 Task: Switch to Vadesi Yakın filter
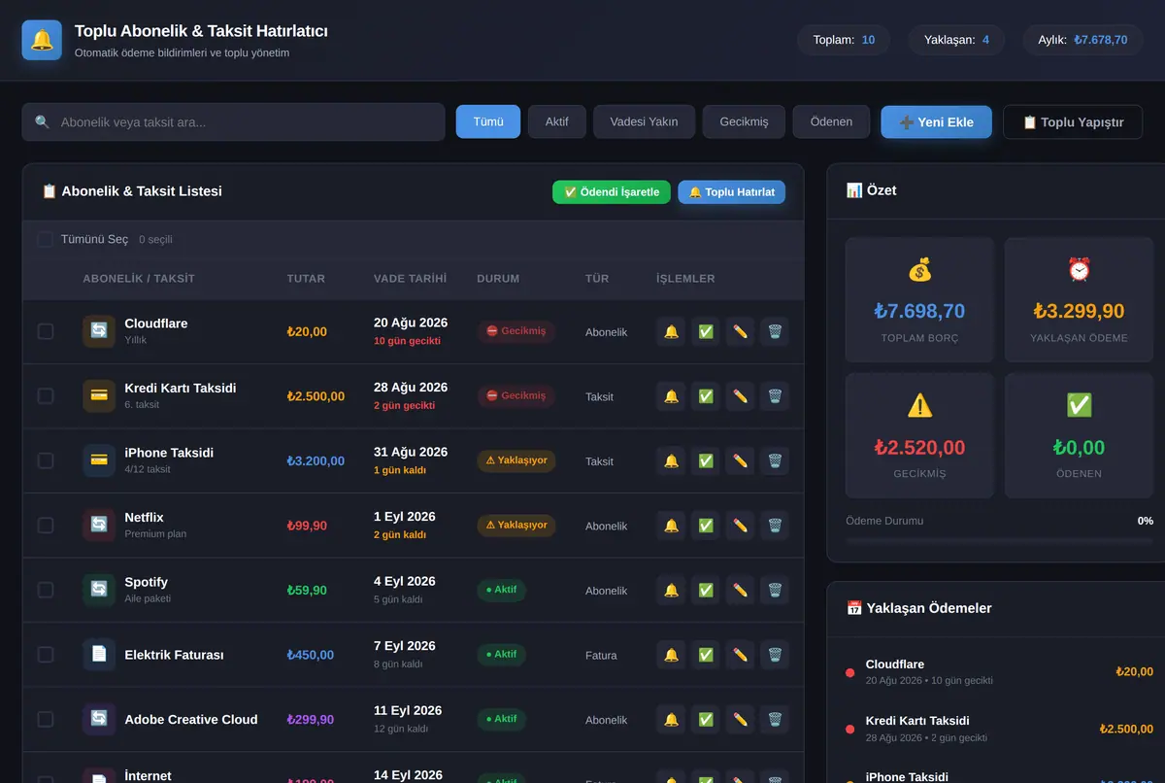(x=645, y=121)
